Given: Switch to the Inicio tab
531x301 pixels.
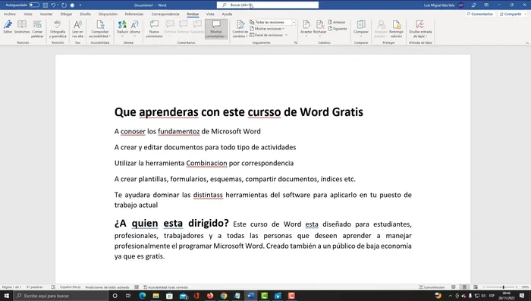Looking at the screenshot, I should click(28, 14).
